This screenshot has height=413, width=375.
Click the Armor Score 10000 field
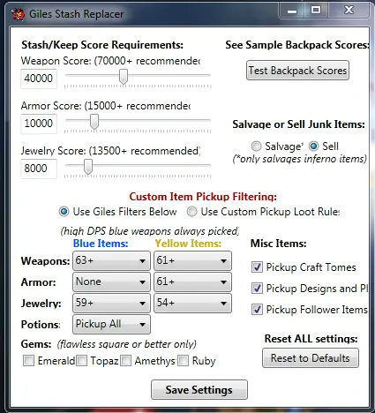click(x=39, y=124)
